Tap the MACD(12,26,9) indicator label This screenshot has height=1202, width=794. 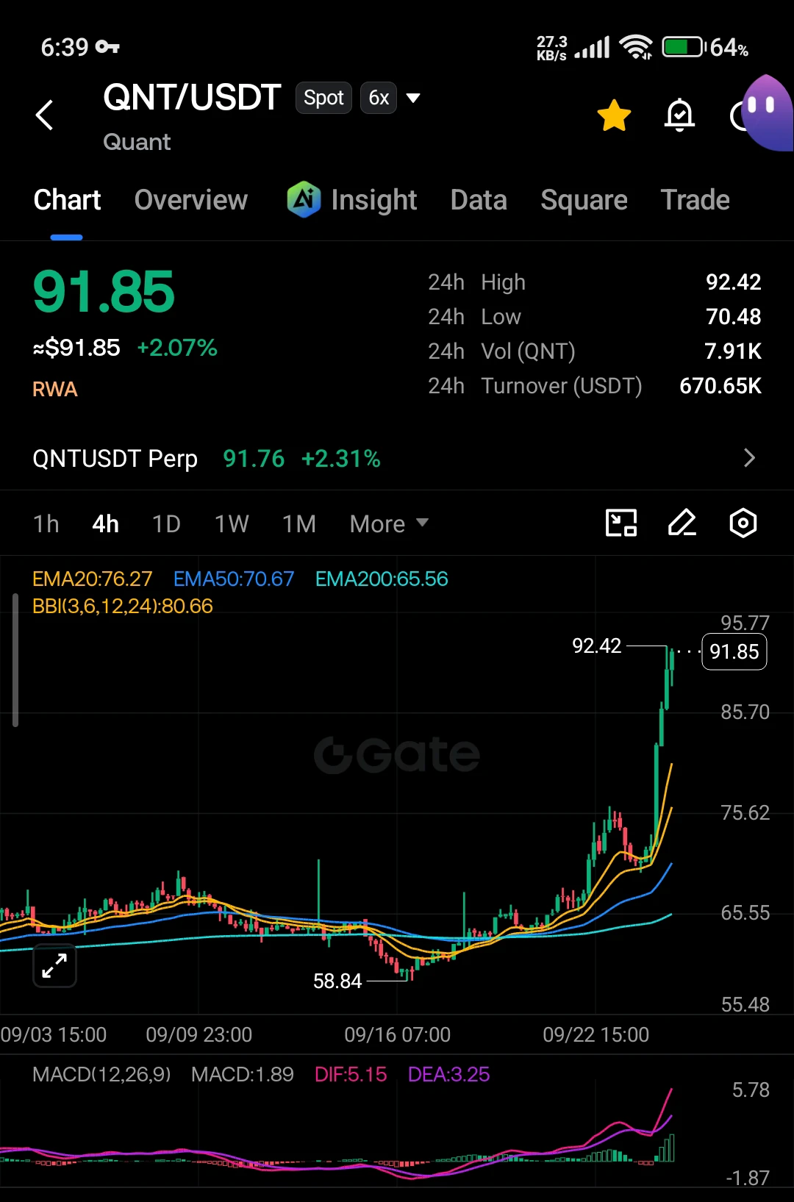[101, 1074]
